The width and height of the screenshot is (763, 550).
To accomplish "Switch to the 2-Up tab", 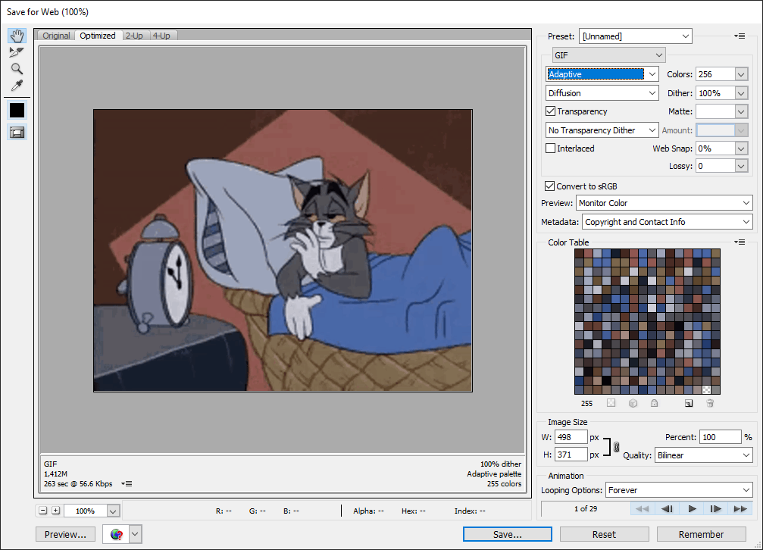I will tap(134, 36).
